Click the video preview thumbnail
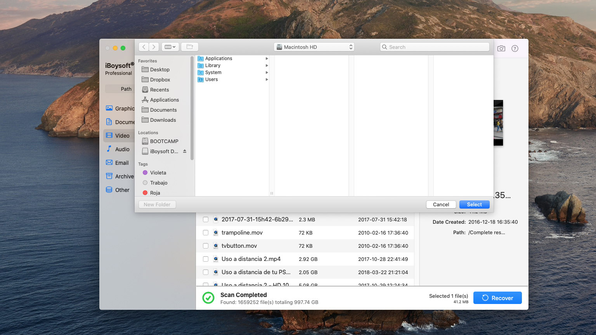The image size is (596, 335). coord(498,123)
